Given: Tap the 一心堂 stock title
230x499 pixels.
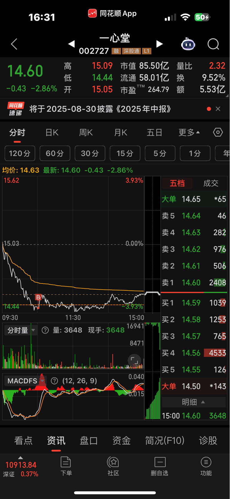Looking at the screenshot, I should (115, 38).
